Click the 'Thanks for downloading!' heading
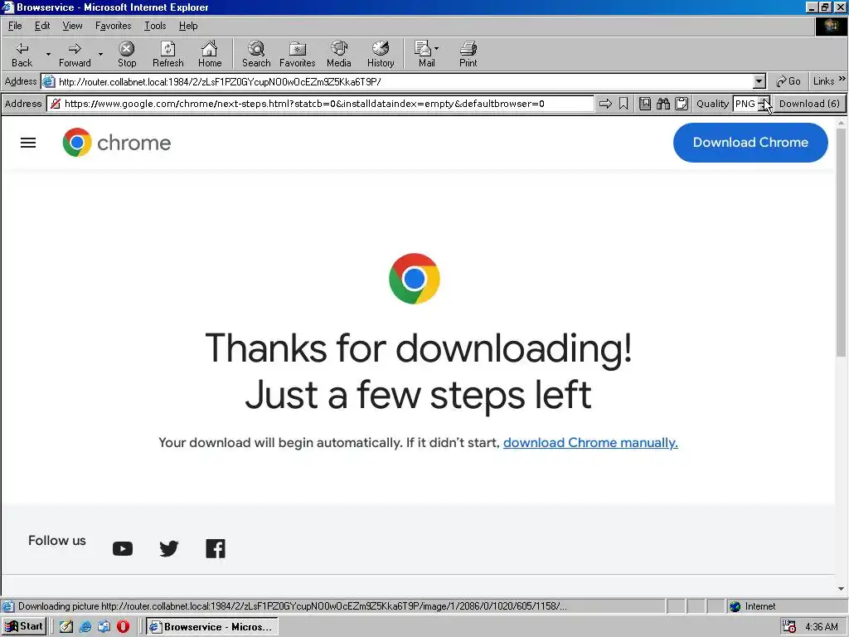Viewport: 849px width, 637px height. point(419,348)
